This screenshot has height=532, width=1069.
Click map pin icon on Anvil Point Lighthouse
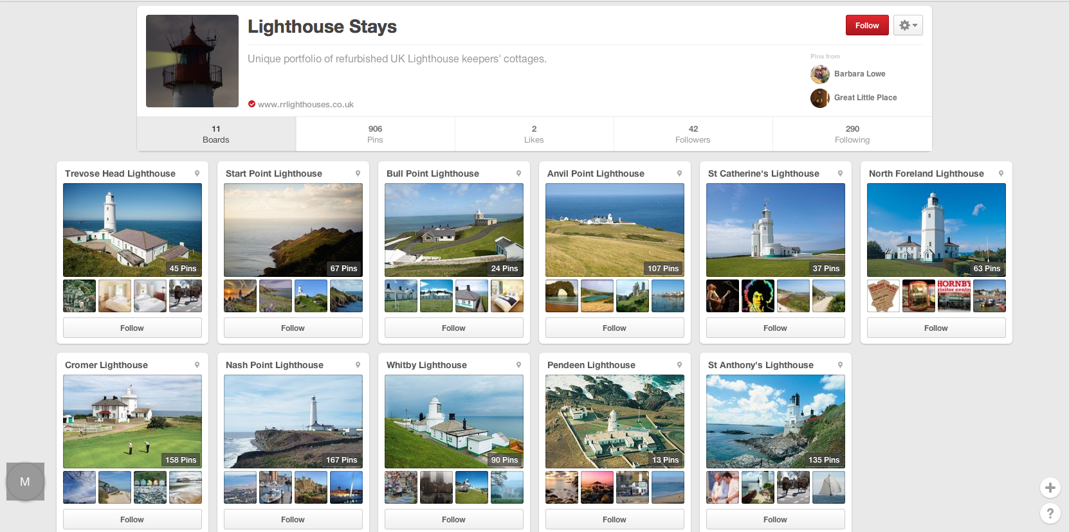tap(679, 173)
